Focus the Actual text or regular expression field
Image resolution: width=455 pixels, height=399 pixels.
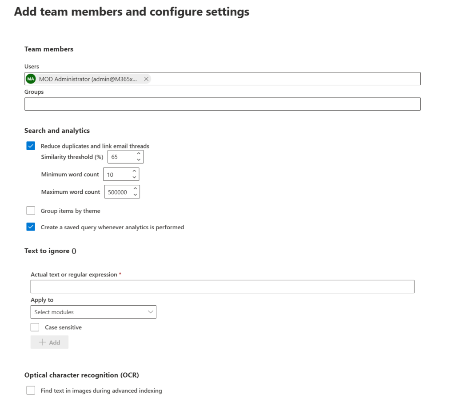(x=222, y=287)
